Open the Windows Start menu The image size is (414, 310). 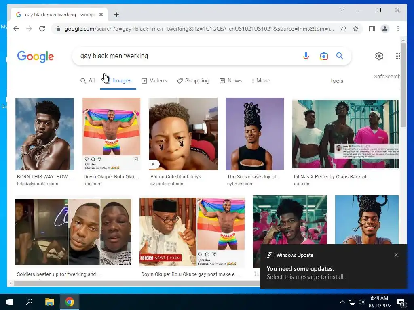click(x=10, y=302)
